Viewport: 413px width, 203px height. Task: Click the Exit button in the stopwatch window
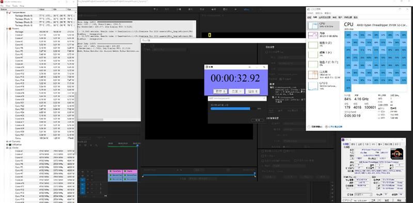[x=252, y=91]
